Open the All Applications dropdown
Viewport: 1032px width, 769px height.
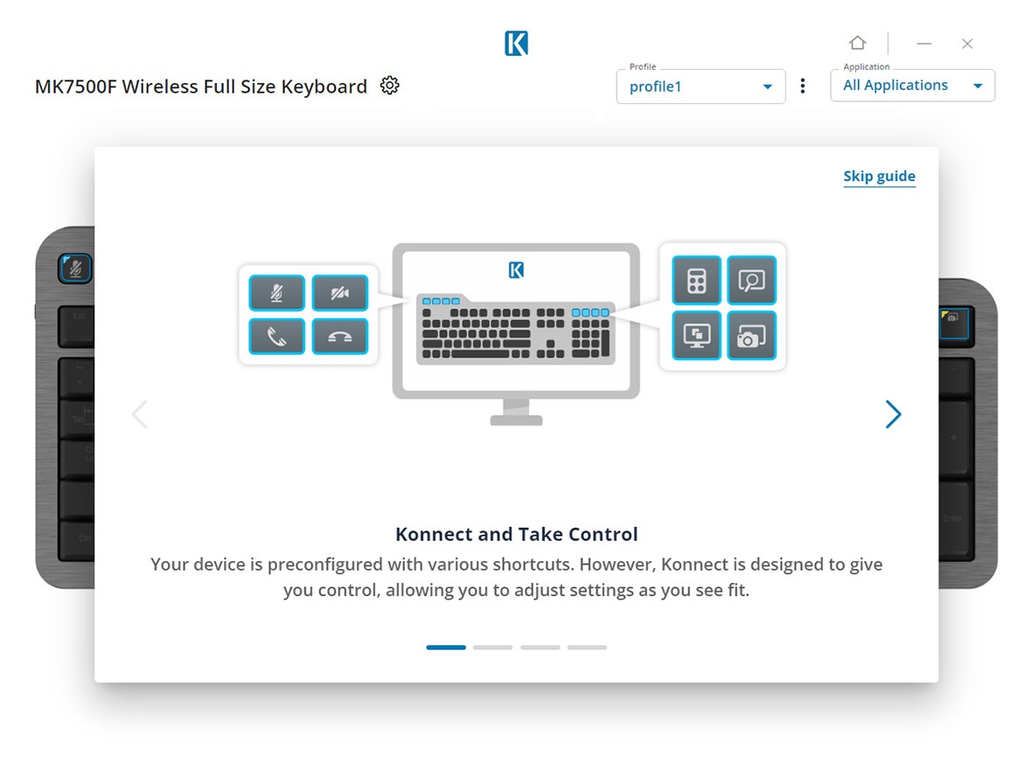pos(912,86)
